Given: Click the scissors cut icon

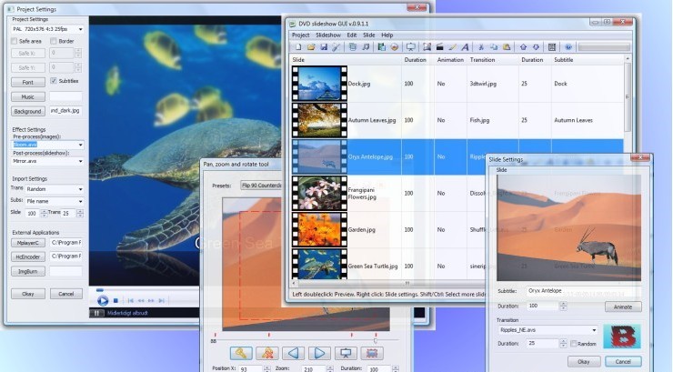Looking at the screenshot, I should pyautogui.click(x=481, y=47).
